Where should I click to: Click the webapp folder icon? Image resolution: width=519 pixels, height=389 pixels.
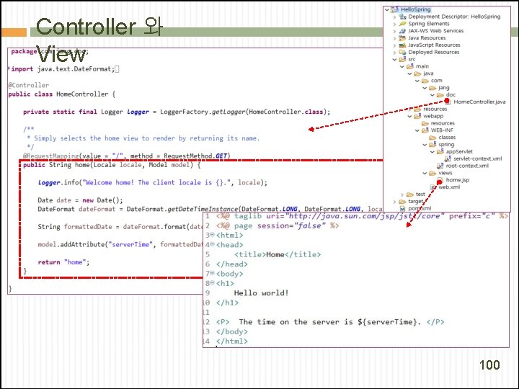pyautogui.click(x=417, y=116)
